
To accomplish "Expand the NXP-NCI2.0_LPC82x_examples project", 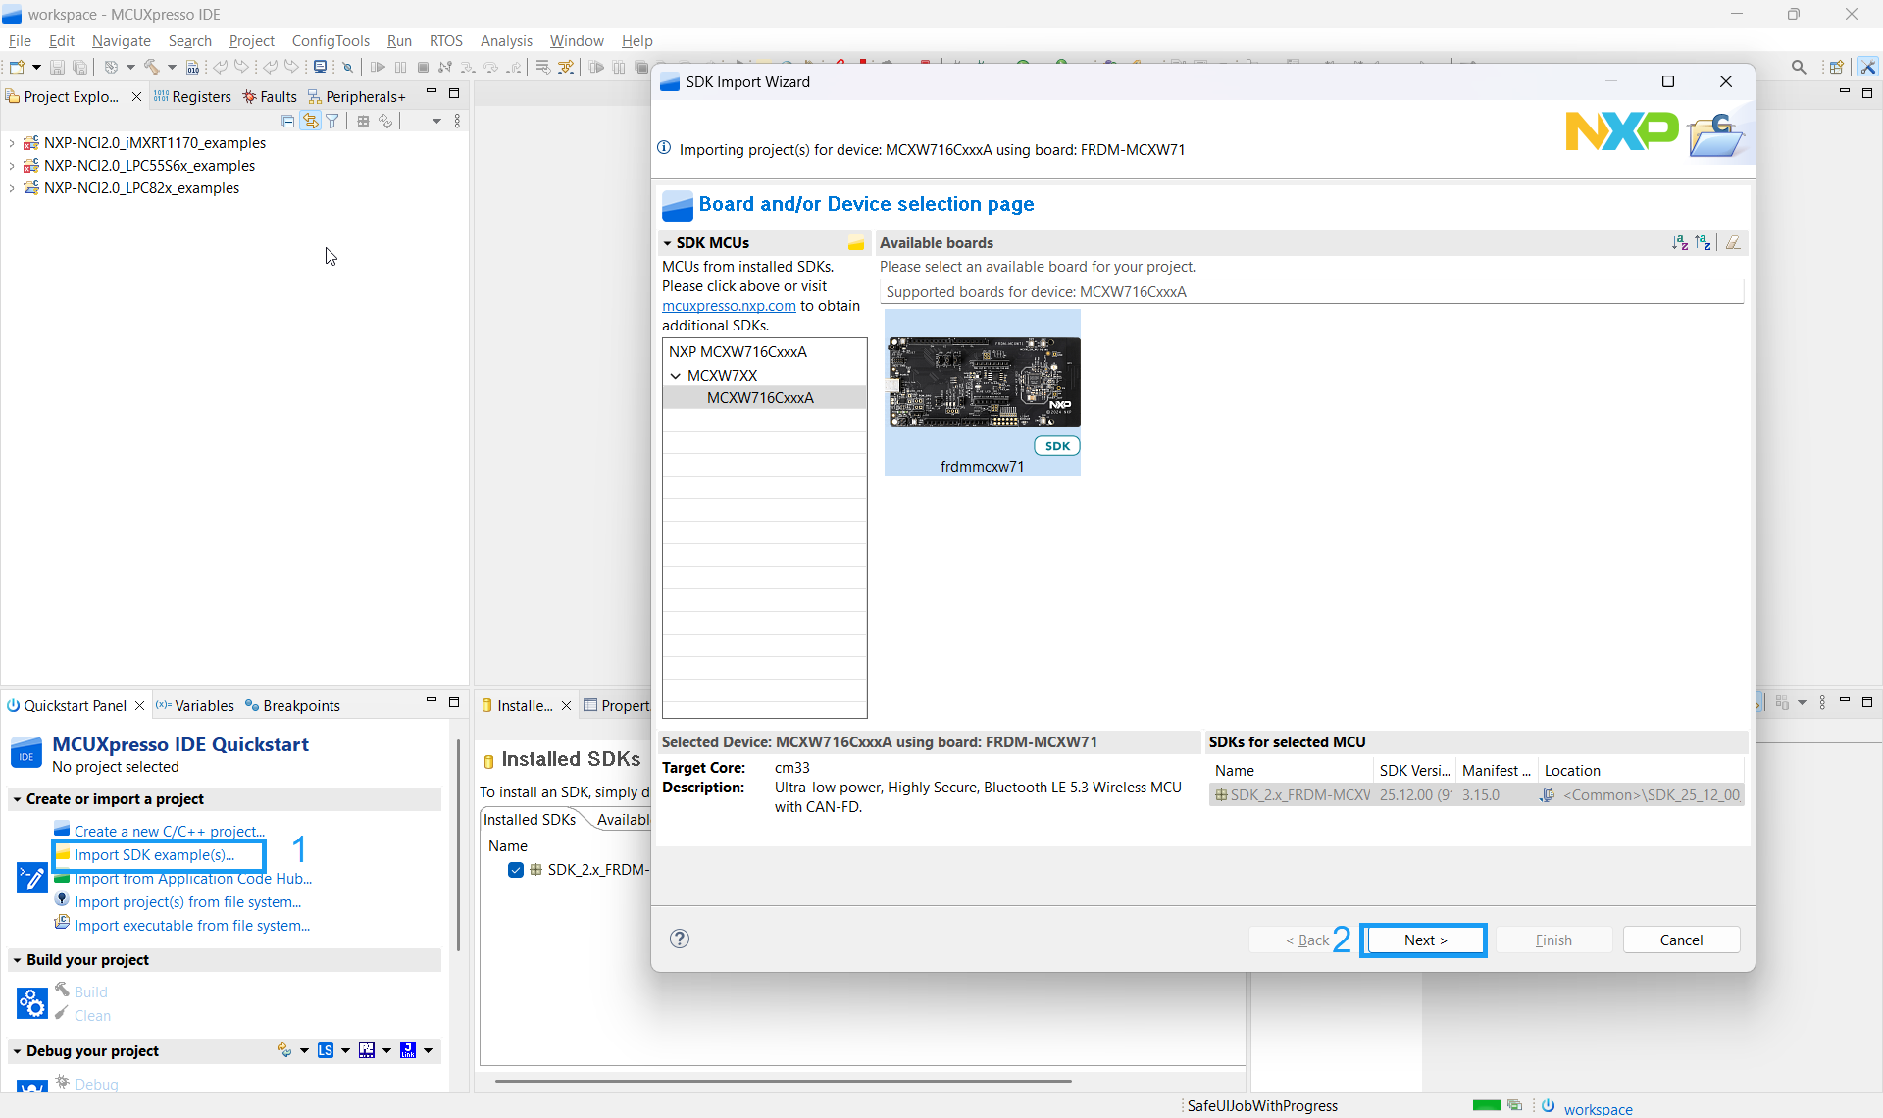I will (11, 188).
